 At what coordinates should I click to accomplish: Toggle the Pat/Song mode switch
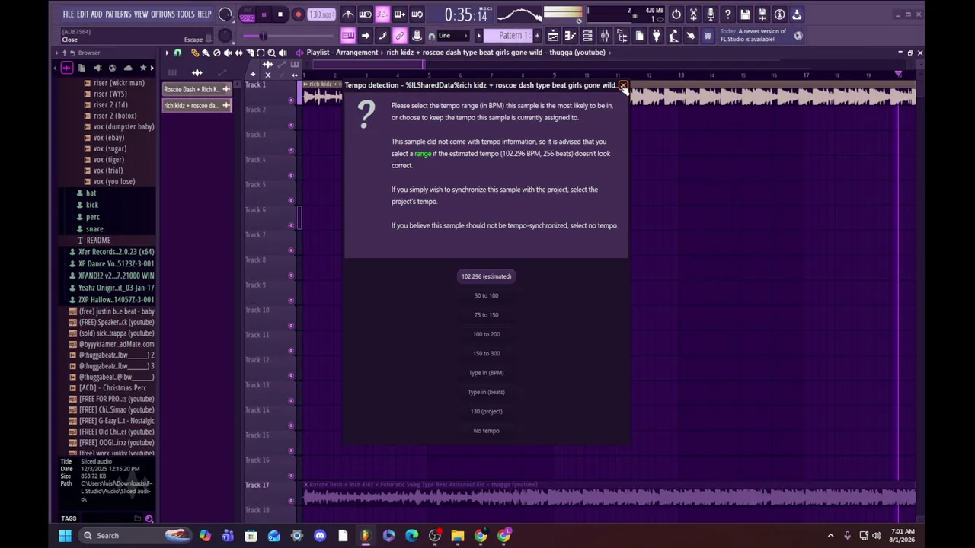point(247,14)
